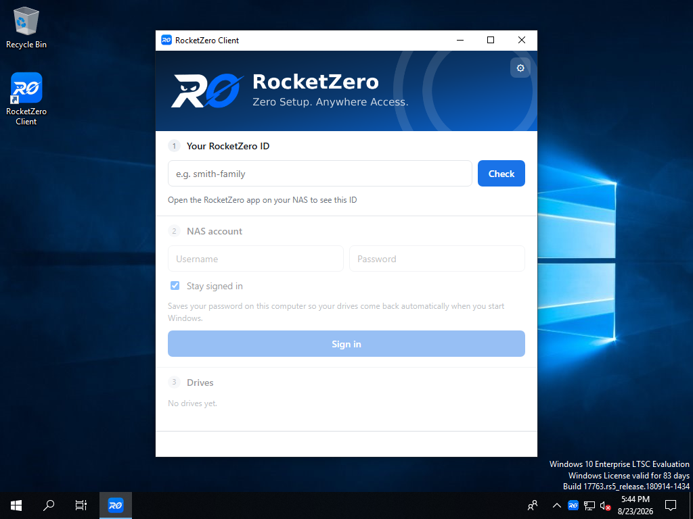This screenshot has height=519, width=693.
Task: Open the Action Center notifications icon
Action: (671, 505)
